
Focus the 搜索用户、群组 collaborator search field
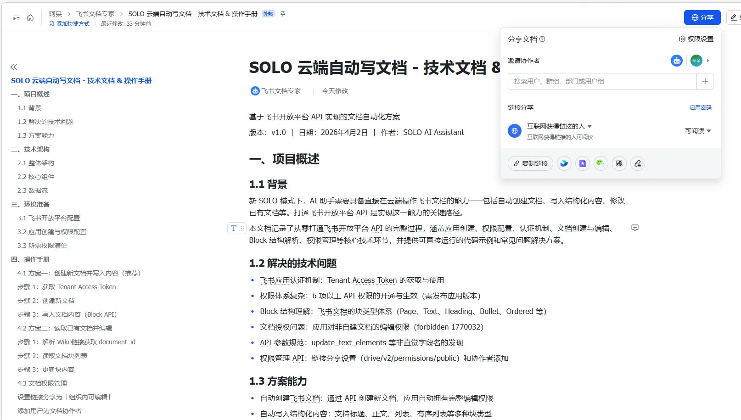(x=601, y=81)
